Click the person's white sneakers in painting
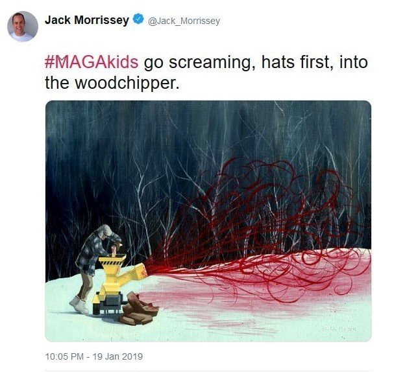This screenshot has height=372, width=394. click(80, 305)
